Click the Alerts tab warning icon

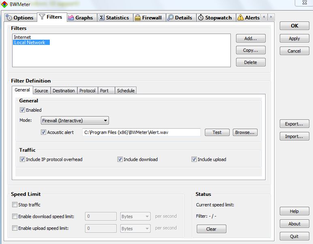tap(241, 17)
